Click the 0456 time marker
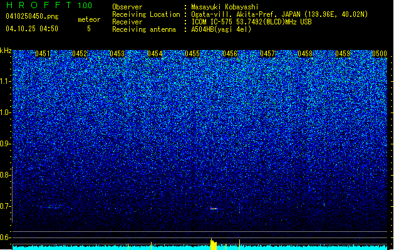 tap(230, 54)
